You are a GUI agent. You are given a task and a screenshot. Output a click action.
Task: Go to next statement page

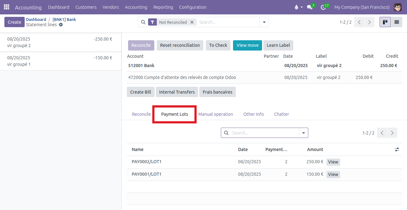[369, 22]
